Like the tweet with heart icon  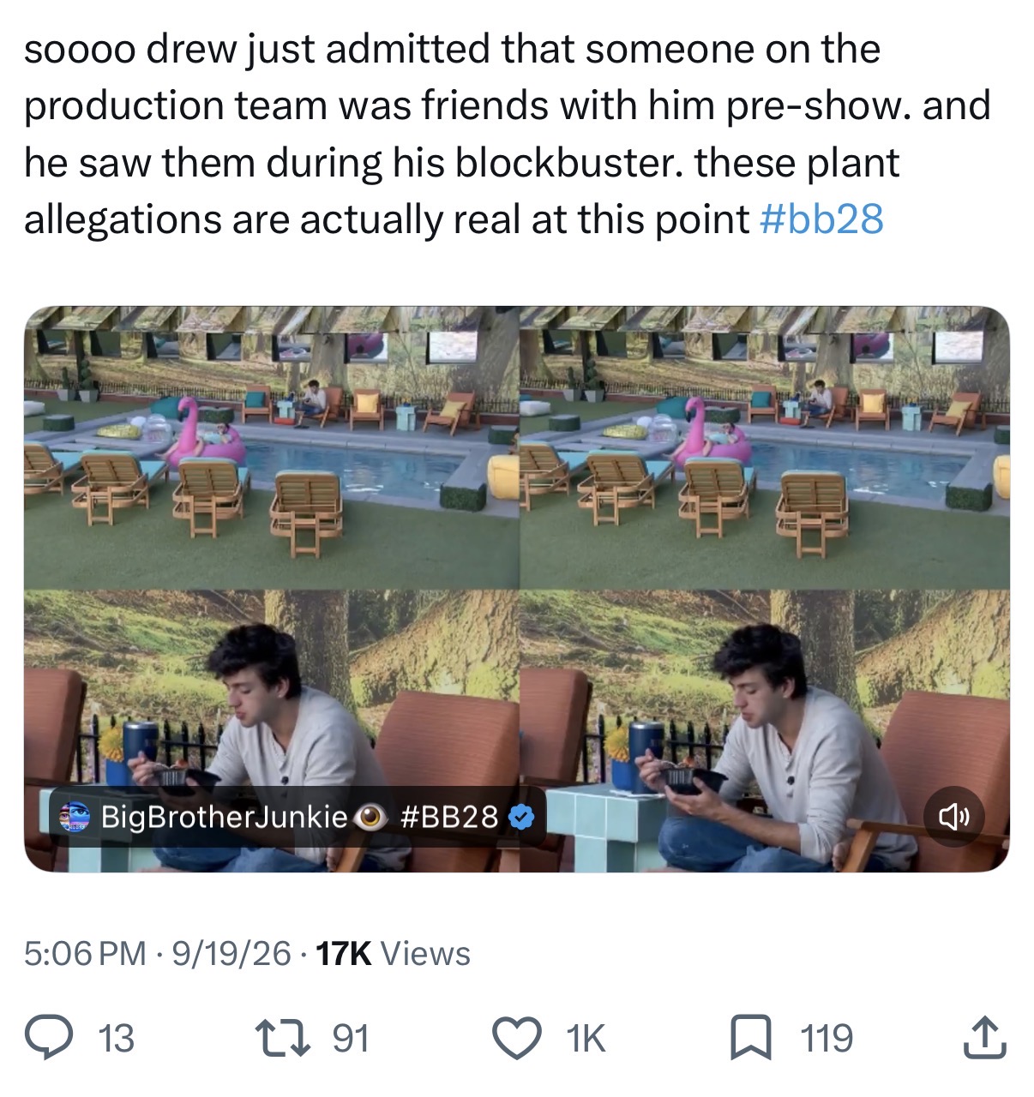coord(517,1038)
